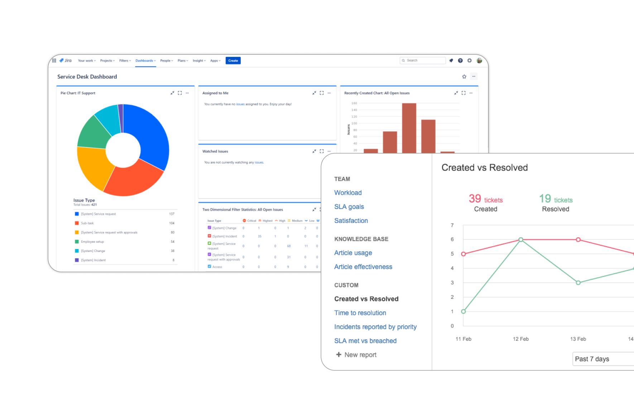This screenshot has width=634, height=408.
Task: Click the 12 Feb Created data point
Action: tap(521, 239)
